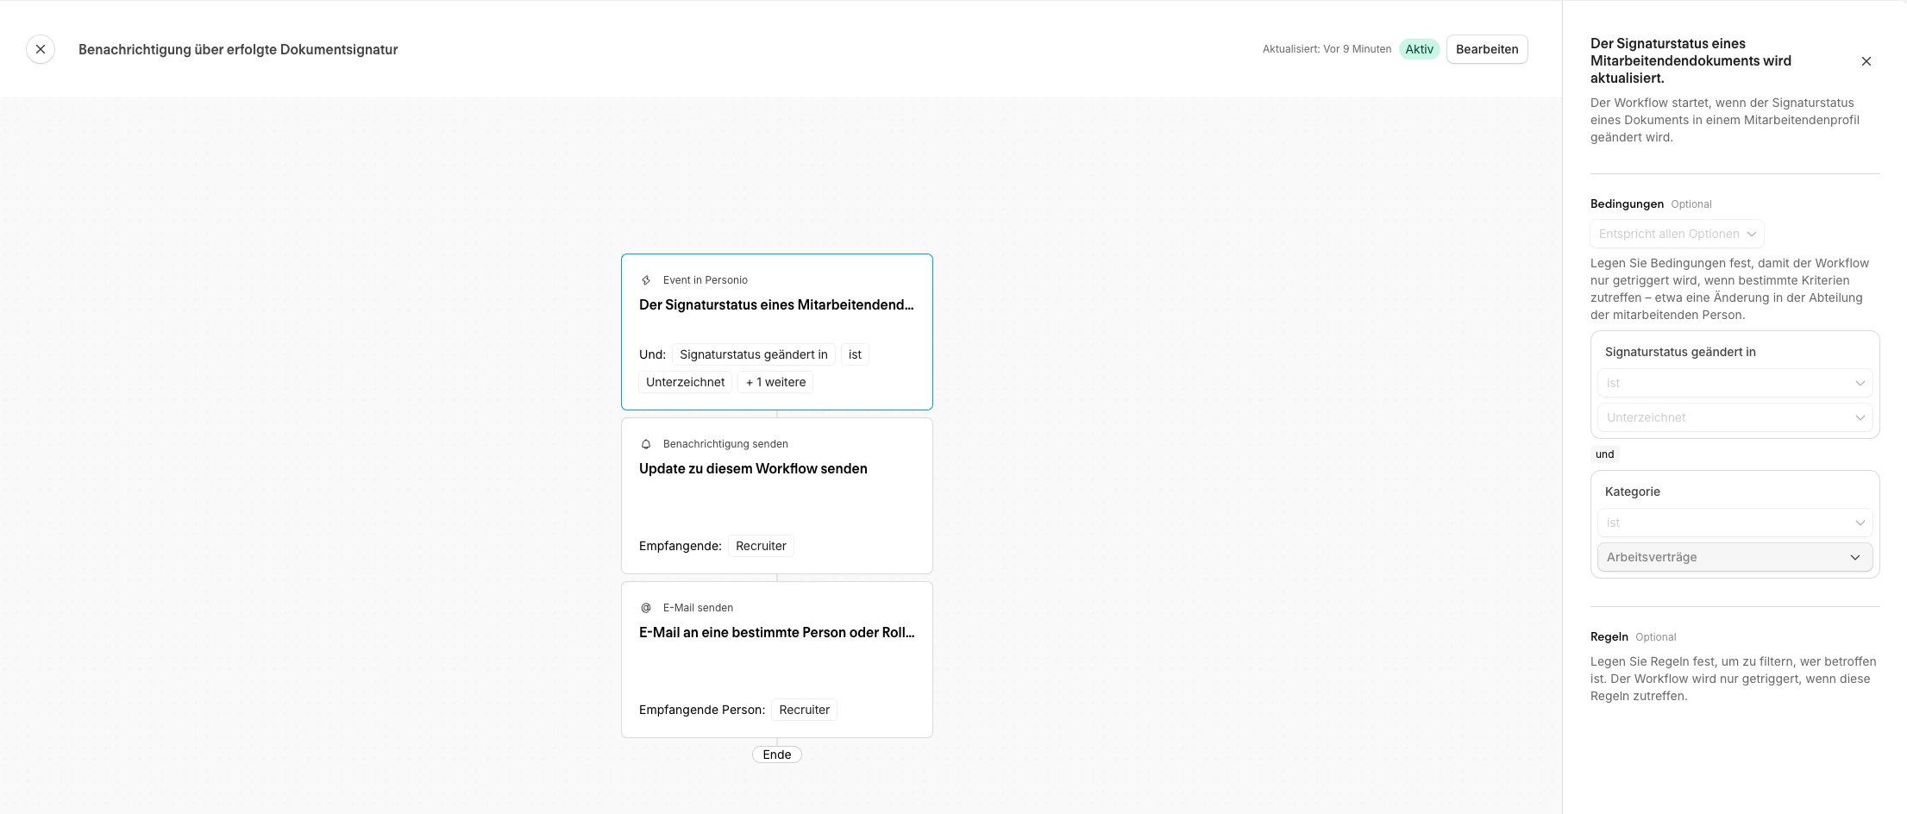Click the bell icon for Benachrichtigung senden
The width and height of the screenshot is (1907, 814).
[x=646, y=444]
